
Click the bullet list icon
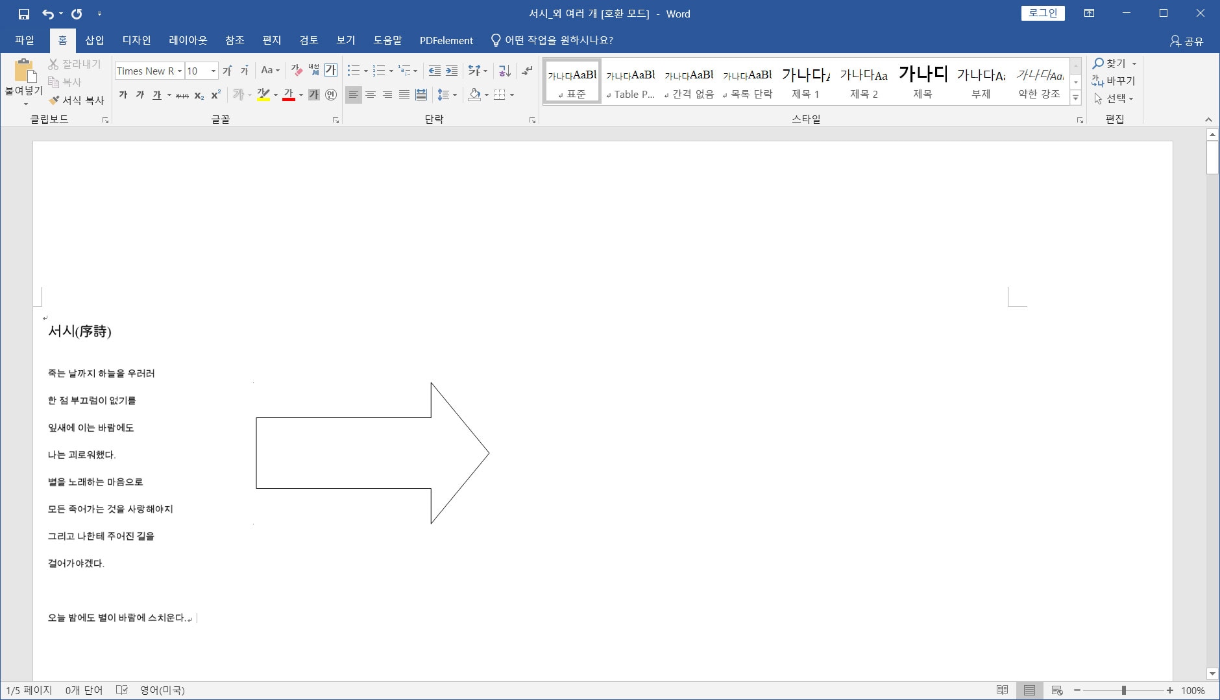tap(354, 70)
